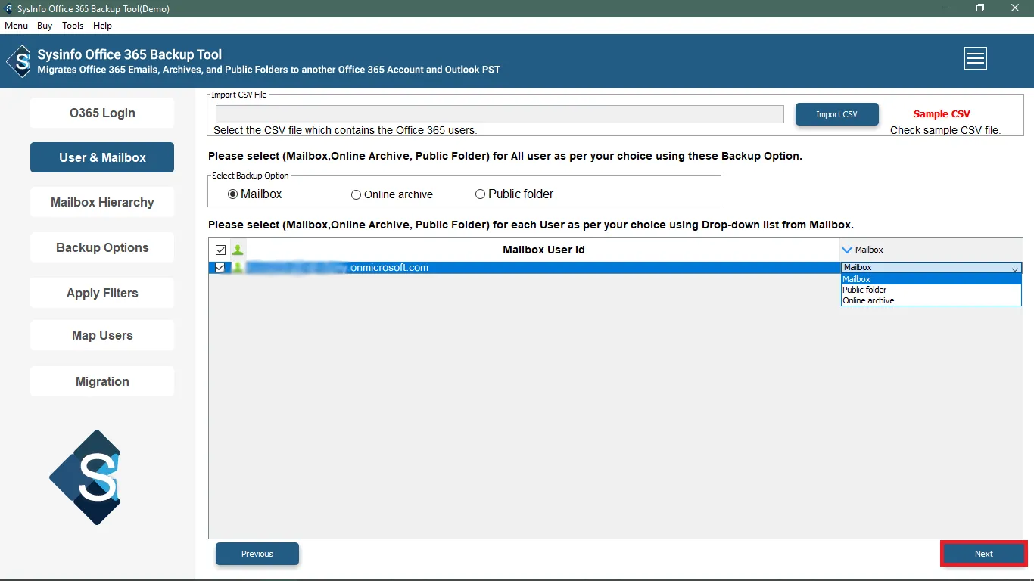Click the Next button

tap(983, 554)
